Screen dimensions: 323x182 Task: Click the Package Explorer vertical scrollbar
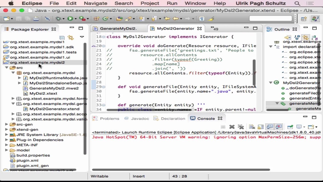(85, 99)
